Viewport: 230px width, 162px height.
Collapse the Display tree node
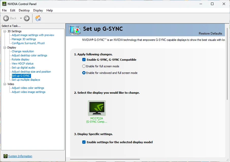[5, 47]
